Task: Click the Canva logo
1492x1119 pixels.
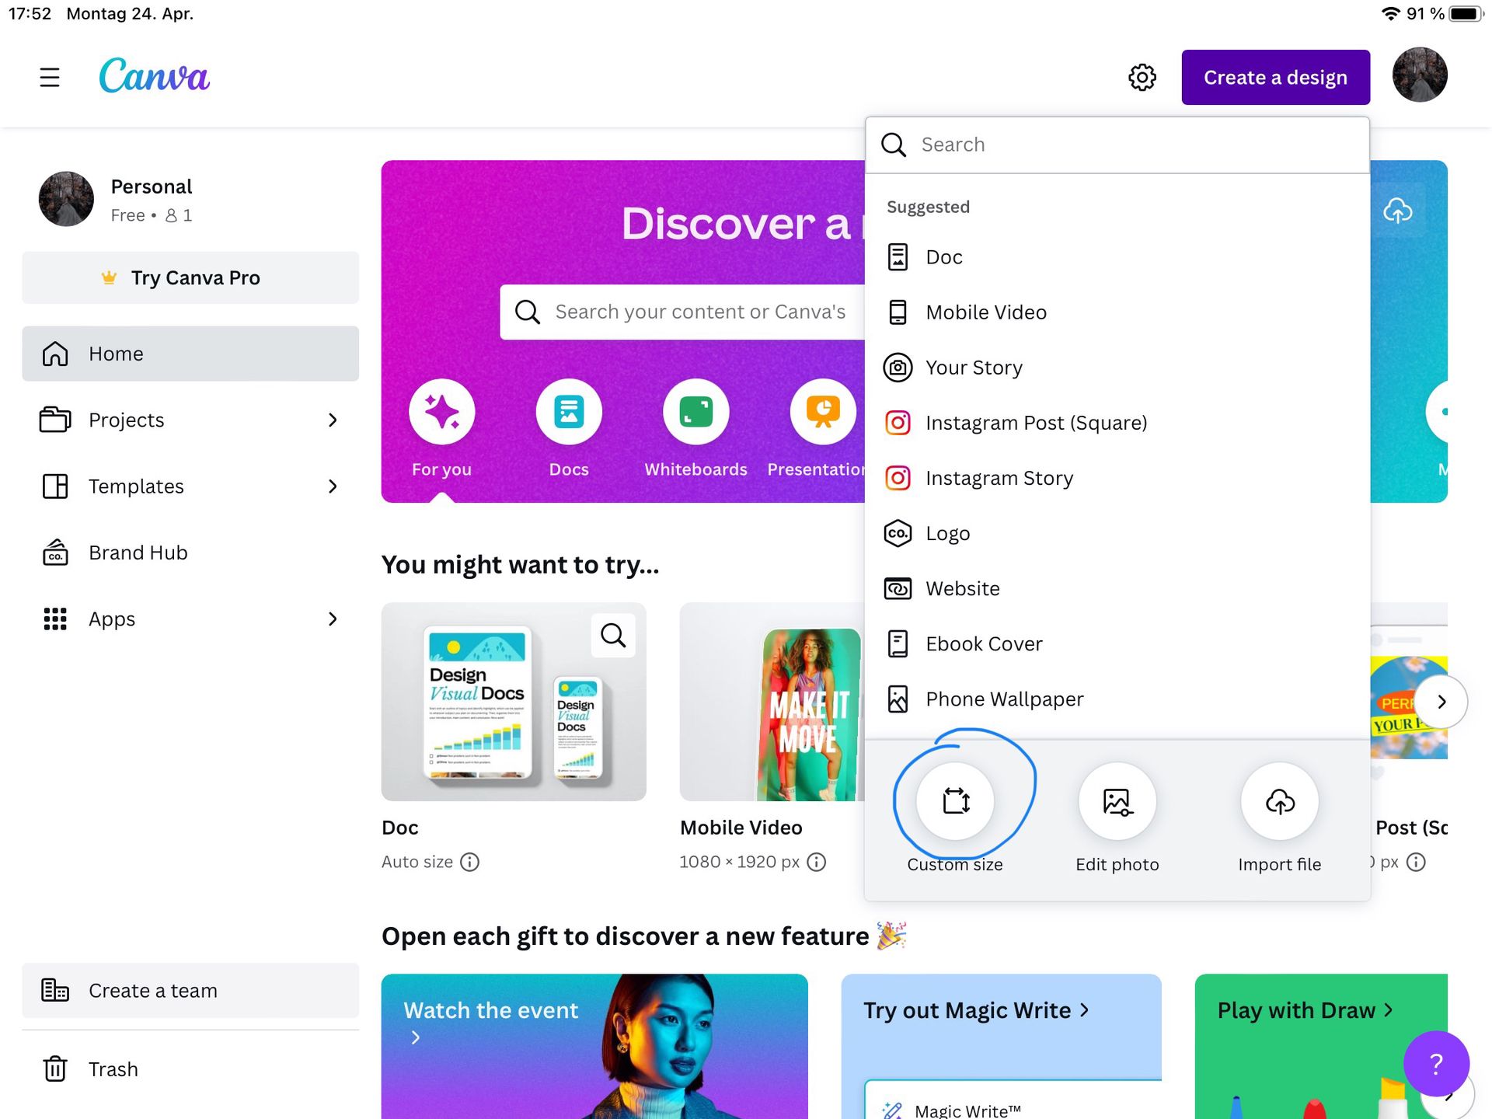Action: coord(154,76)
